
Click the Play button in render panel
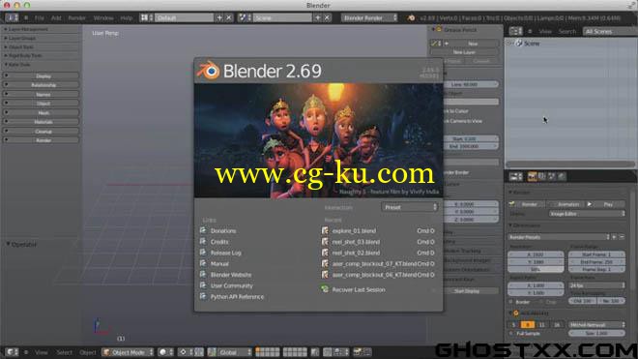[x=605, y=204]
